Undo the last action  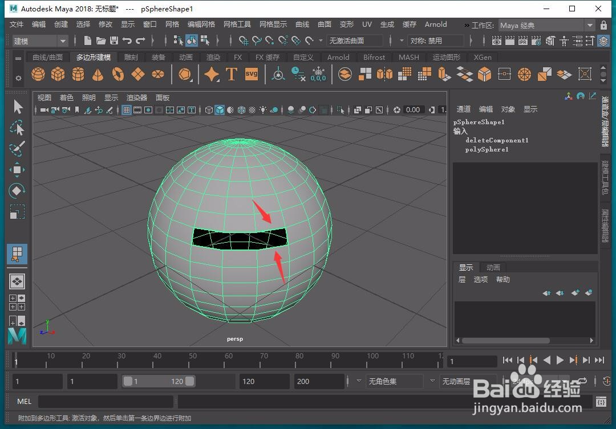point(127,40)
